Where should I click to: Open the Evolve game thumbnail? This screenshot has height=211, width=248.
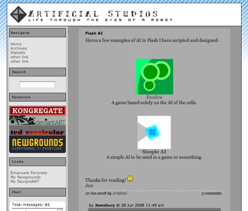click(x=154, y=76)
